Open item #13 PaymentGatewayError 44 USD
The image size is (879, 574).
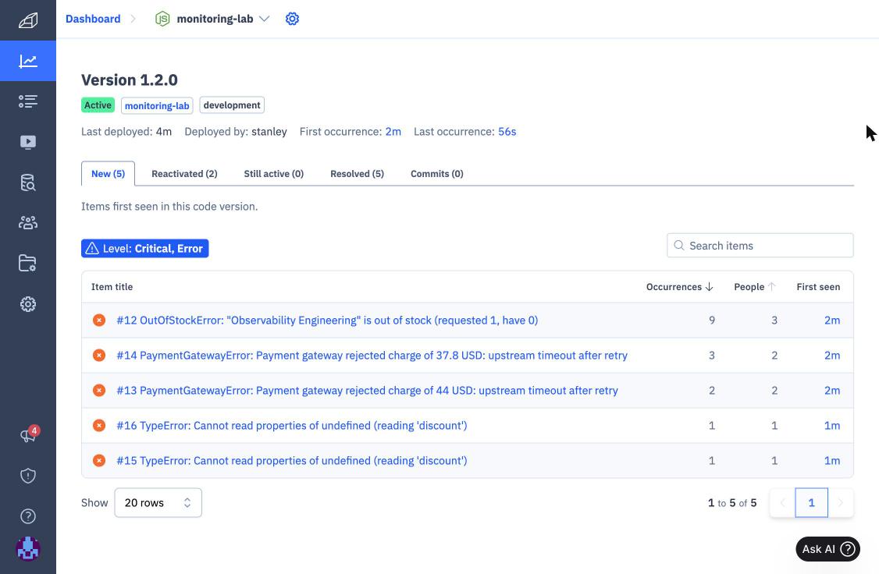pos(367,390)
